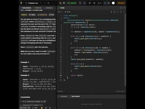
Task: Click 'Example 1:' heading in description
Action: (25, 62)
